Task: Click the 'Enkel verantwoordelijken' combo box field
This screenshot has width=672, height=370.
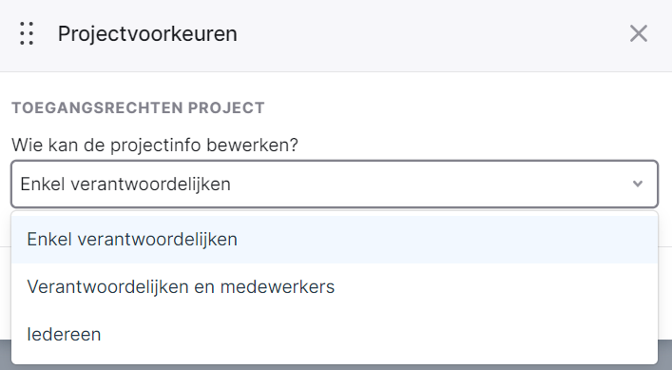Action: [x=335, y=184]
